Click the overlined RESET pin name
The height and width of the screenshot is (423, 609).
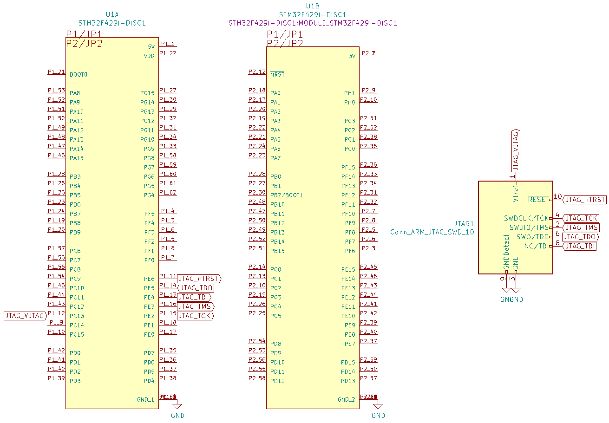pyautogui.click(x=538, y=200)
